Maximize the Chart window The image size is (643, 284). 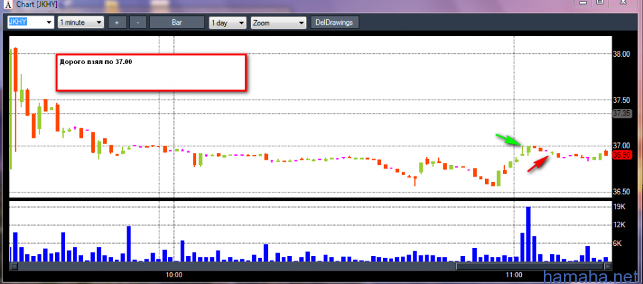click(x=599, y=3)
